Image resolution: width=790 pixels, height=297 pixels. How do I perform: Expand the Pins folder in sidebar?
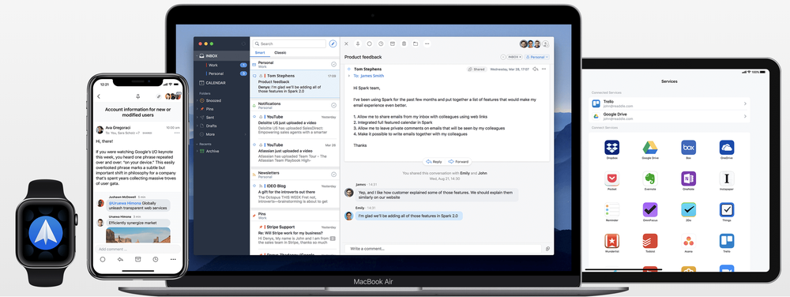coord(197,109)
